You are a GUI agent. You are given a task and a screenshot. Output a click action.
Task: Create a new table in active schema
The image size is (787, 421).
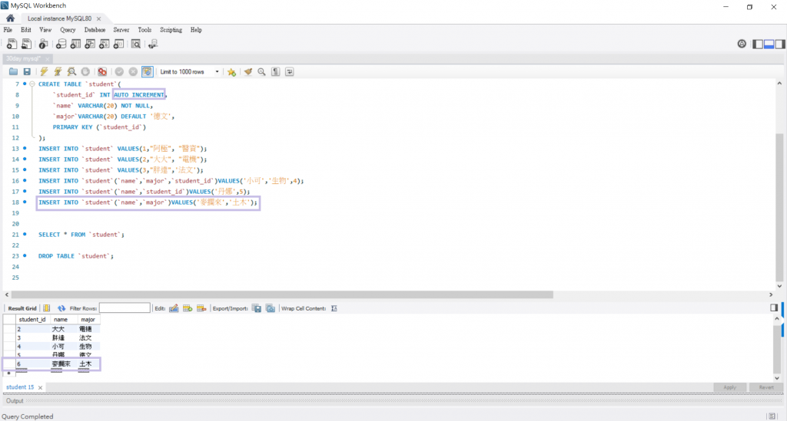tap(75, 44)
